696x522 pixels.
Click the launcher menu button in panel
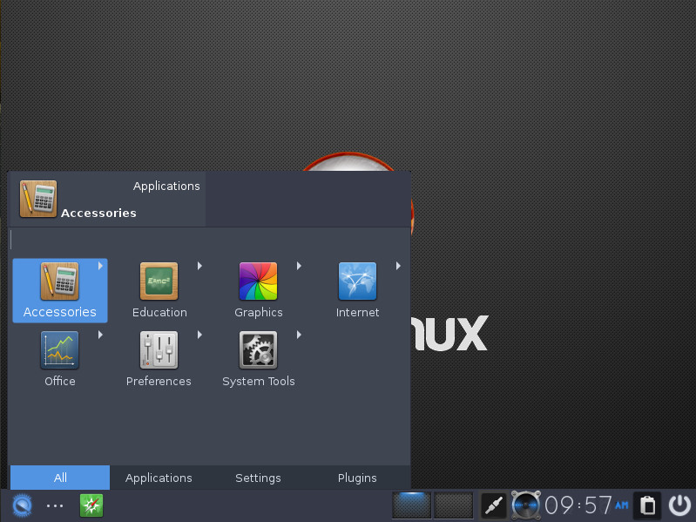click(22, 505)
